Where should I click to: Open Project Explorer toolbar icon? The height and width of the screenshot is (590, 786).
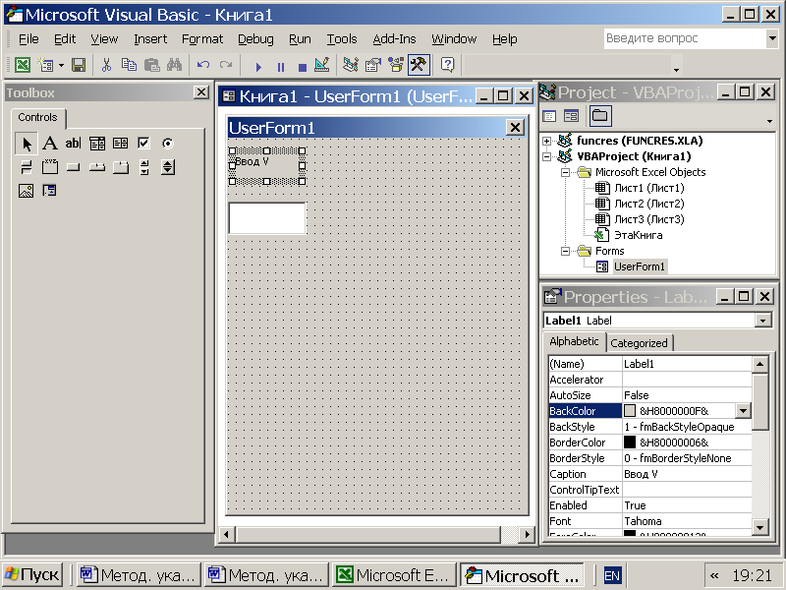[351, 65]
